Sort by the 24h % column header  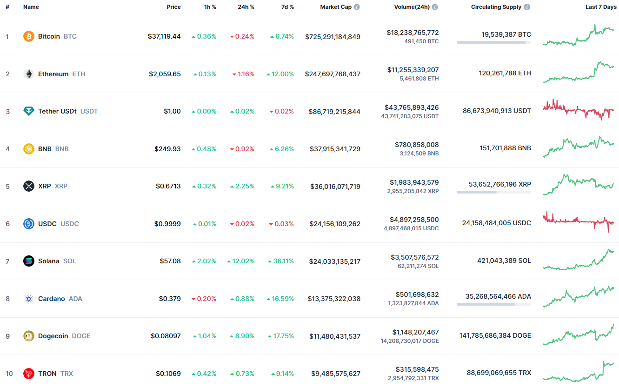pos(246,7)
